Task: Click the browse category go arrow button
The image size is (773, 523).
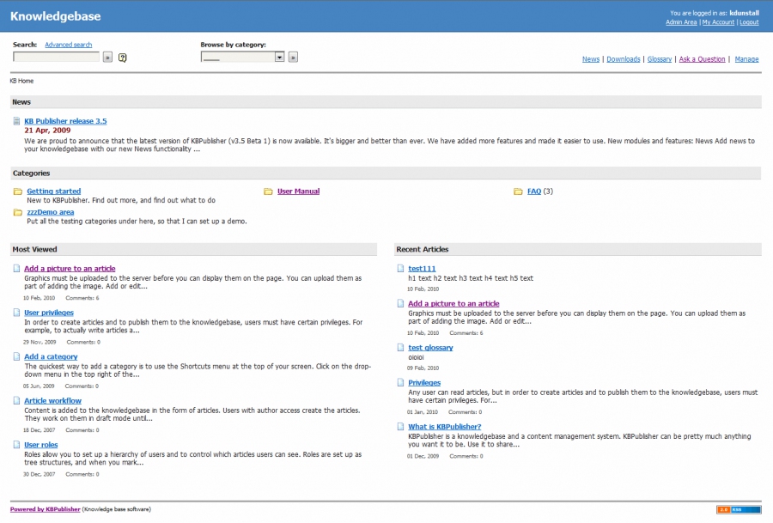Action: tap(293, 58)
